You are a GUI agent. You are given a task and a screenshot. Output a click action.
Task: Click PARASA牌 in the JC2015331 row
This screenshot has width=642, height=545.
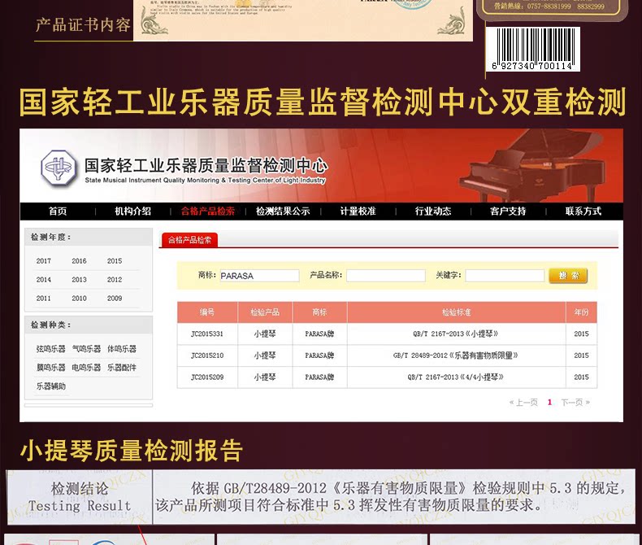[x=319, y=334]
